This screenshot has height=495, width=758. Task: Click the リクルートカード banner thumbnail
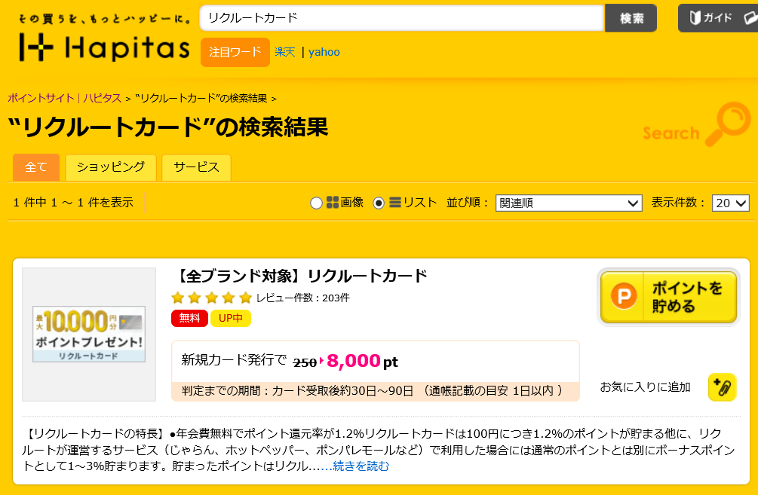tap(89, 335)
